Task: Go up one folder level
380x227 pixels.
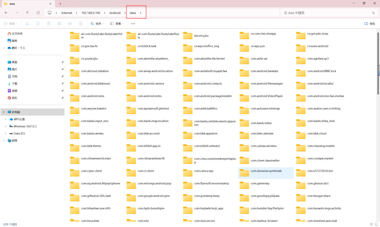Action: coord(27,13)
